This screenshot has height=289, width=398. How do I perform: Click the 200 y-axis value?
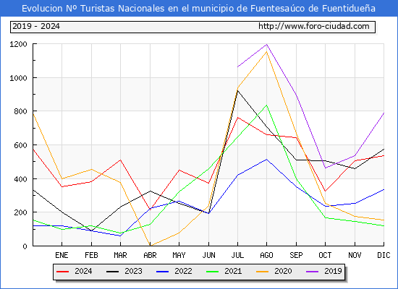pyautogui.click(x=20, y=212)
